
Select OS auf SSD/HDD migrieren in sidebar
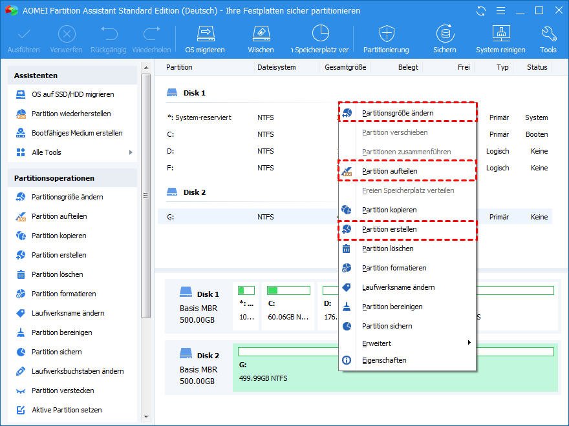pos(73,94)
